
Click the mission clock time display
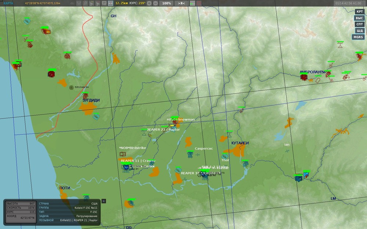[x=348, y=3]
